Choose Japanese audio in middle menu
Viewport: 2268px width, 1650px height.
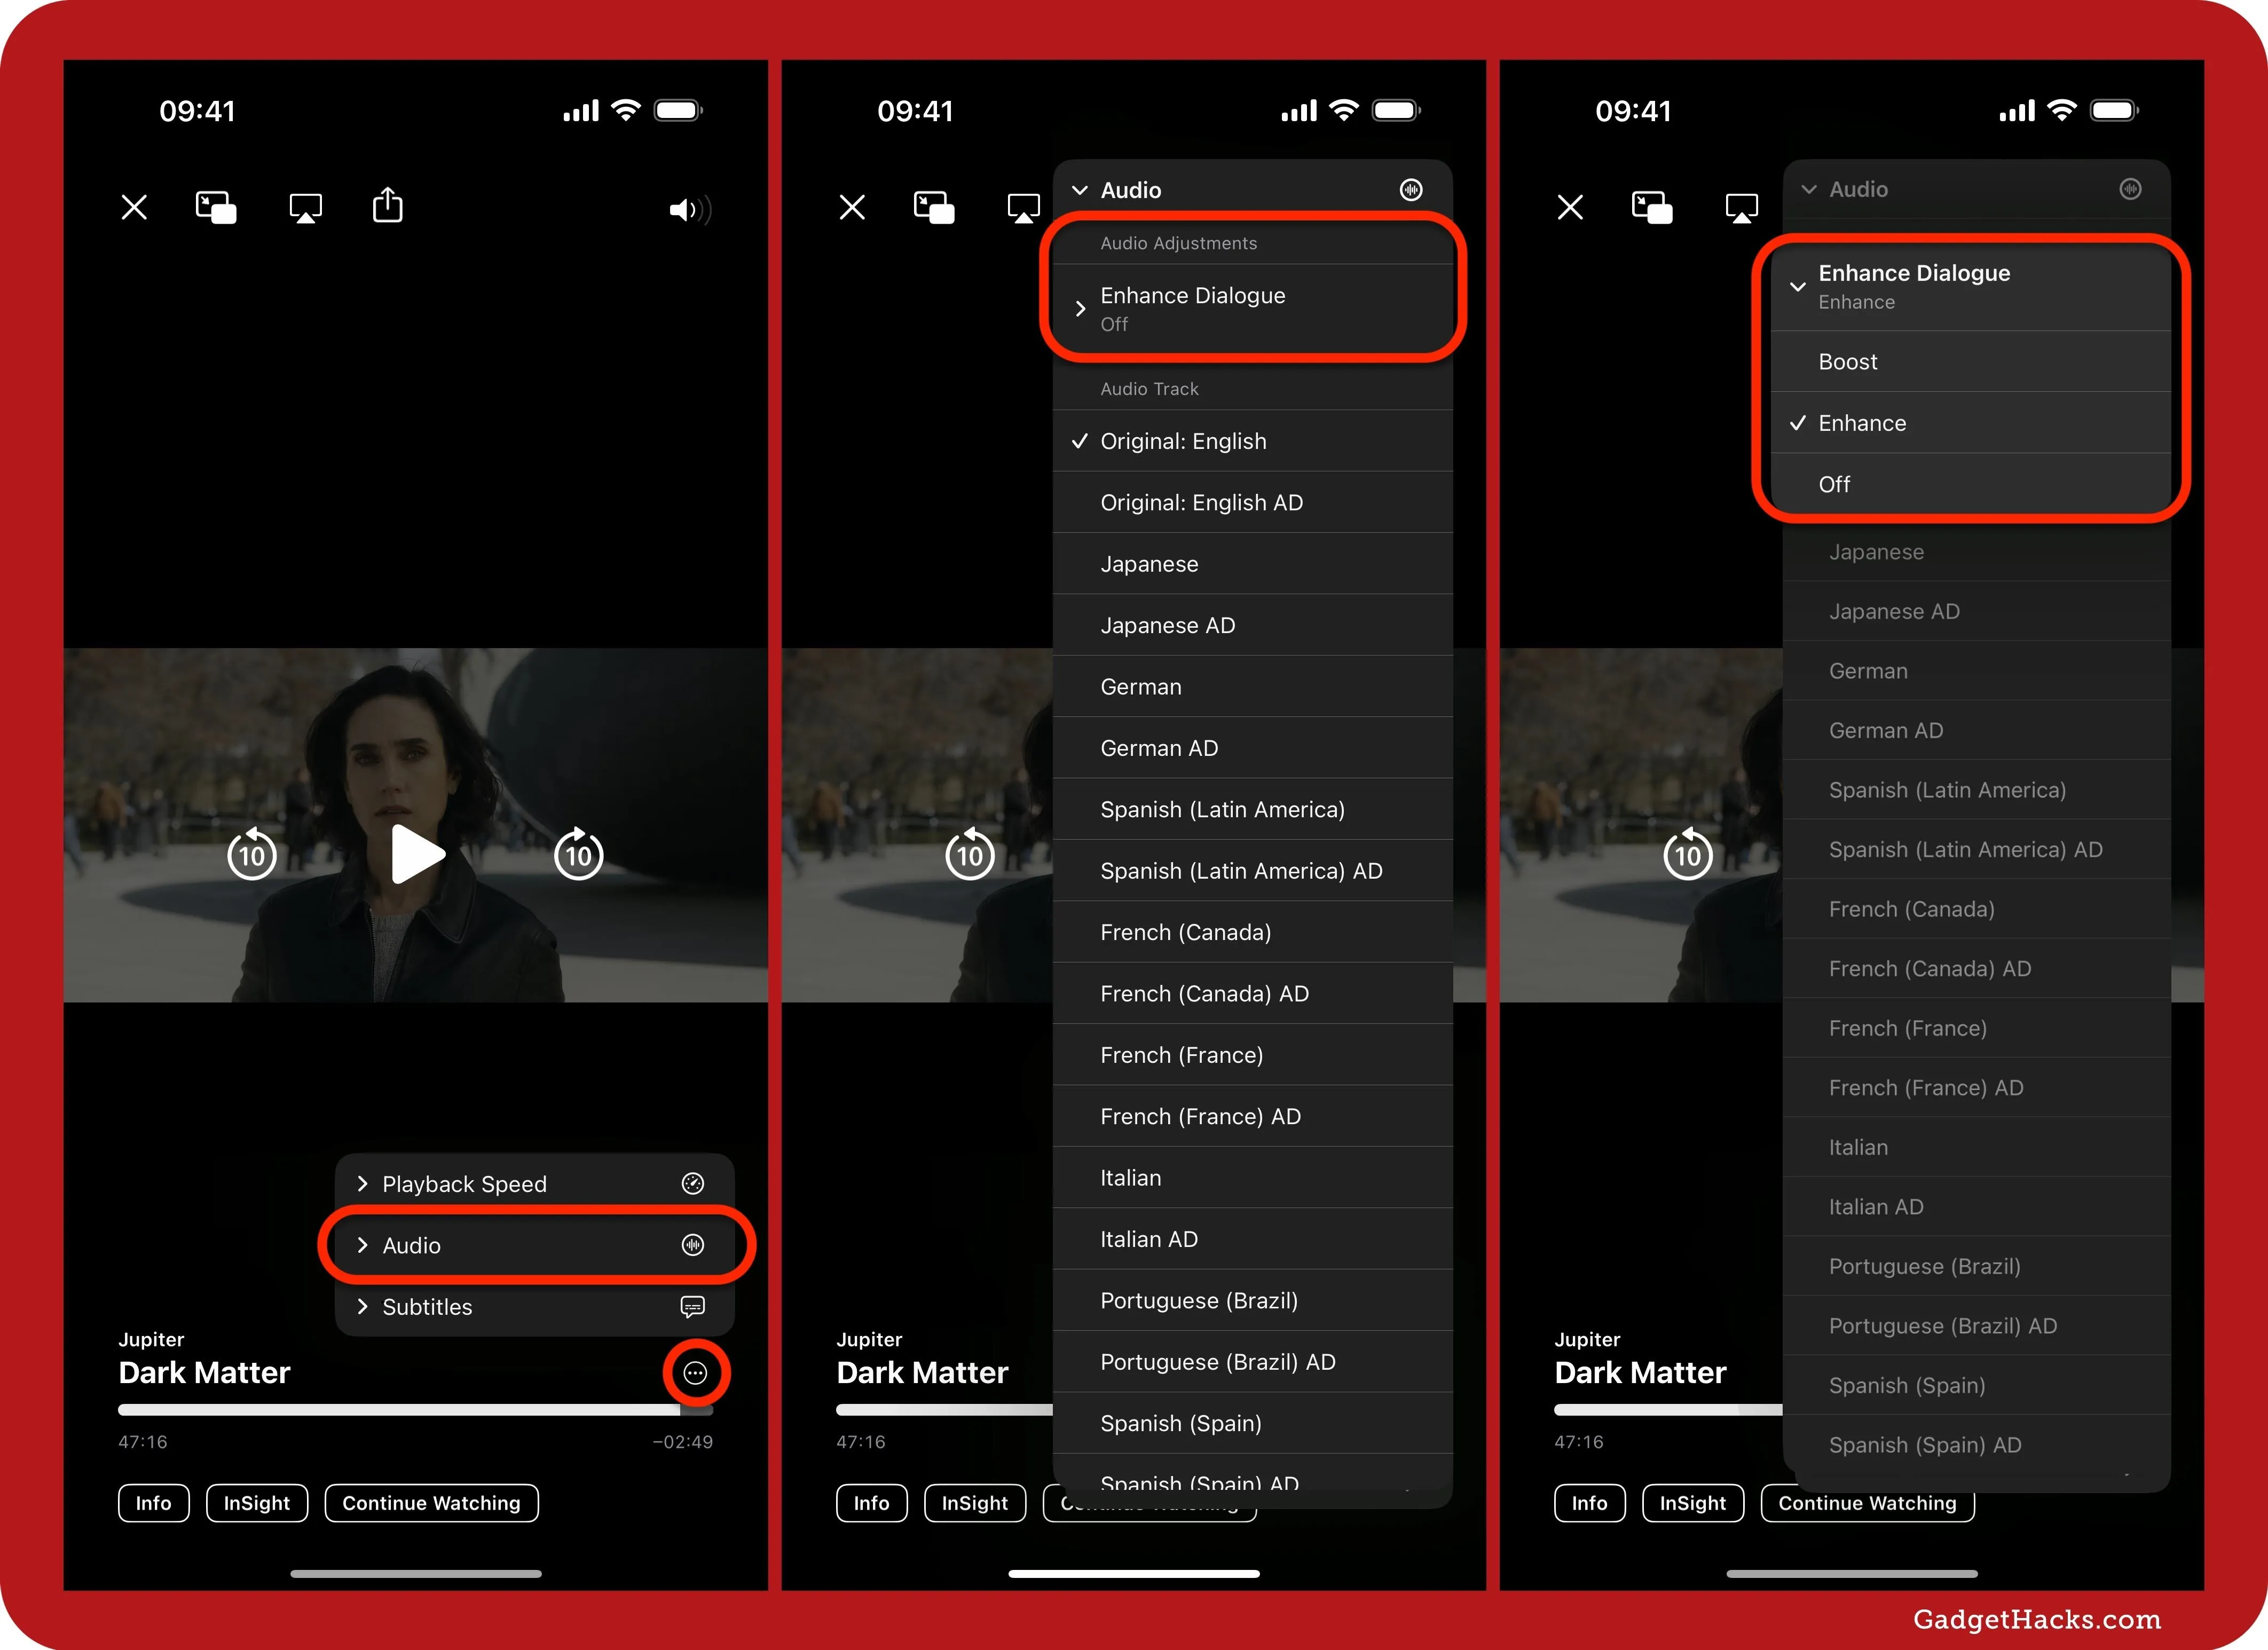pos(1253,564)
